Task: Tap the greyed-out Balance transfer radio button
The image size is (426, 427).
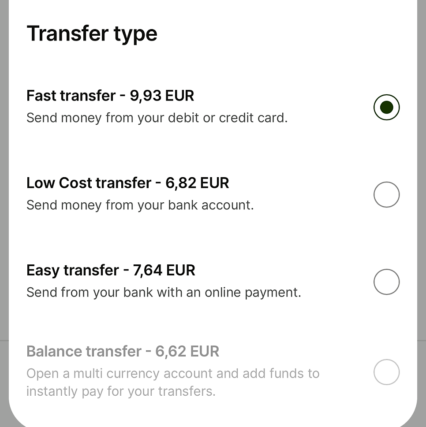Action: 386,372
